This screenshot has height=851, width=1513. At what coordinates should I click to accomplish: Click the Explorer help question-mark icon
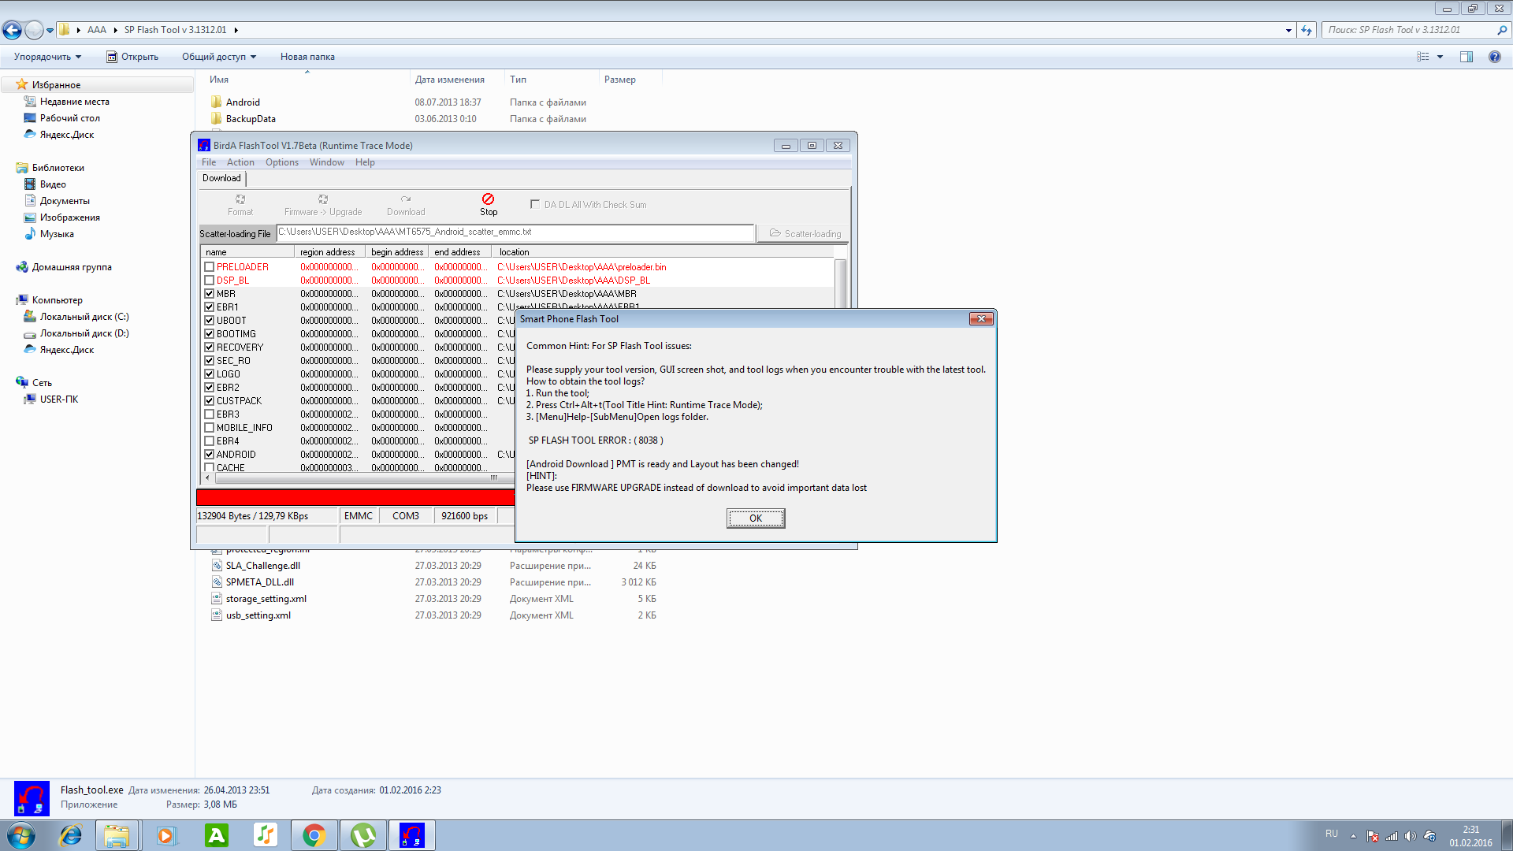pyautogui.click(x=1494, y=57)
